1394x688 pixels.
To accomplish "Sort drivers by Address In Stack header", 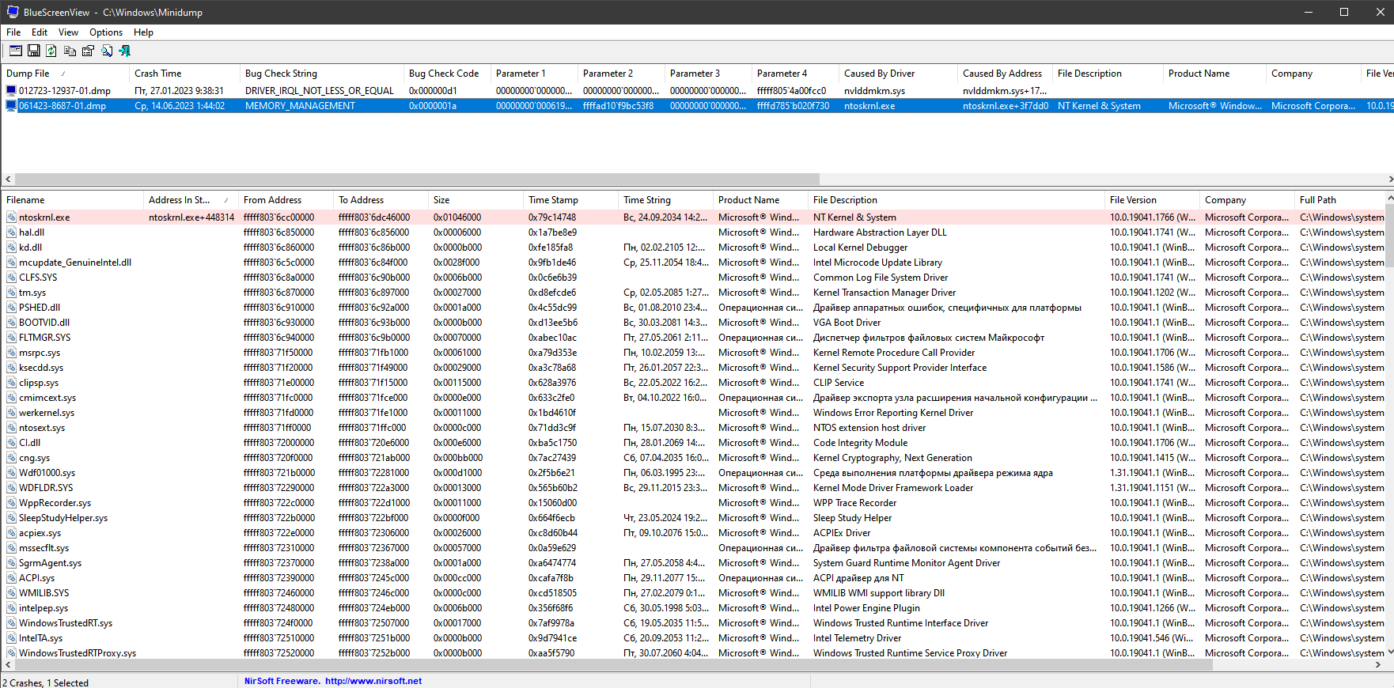I will tap(190, 200).
